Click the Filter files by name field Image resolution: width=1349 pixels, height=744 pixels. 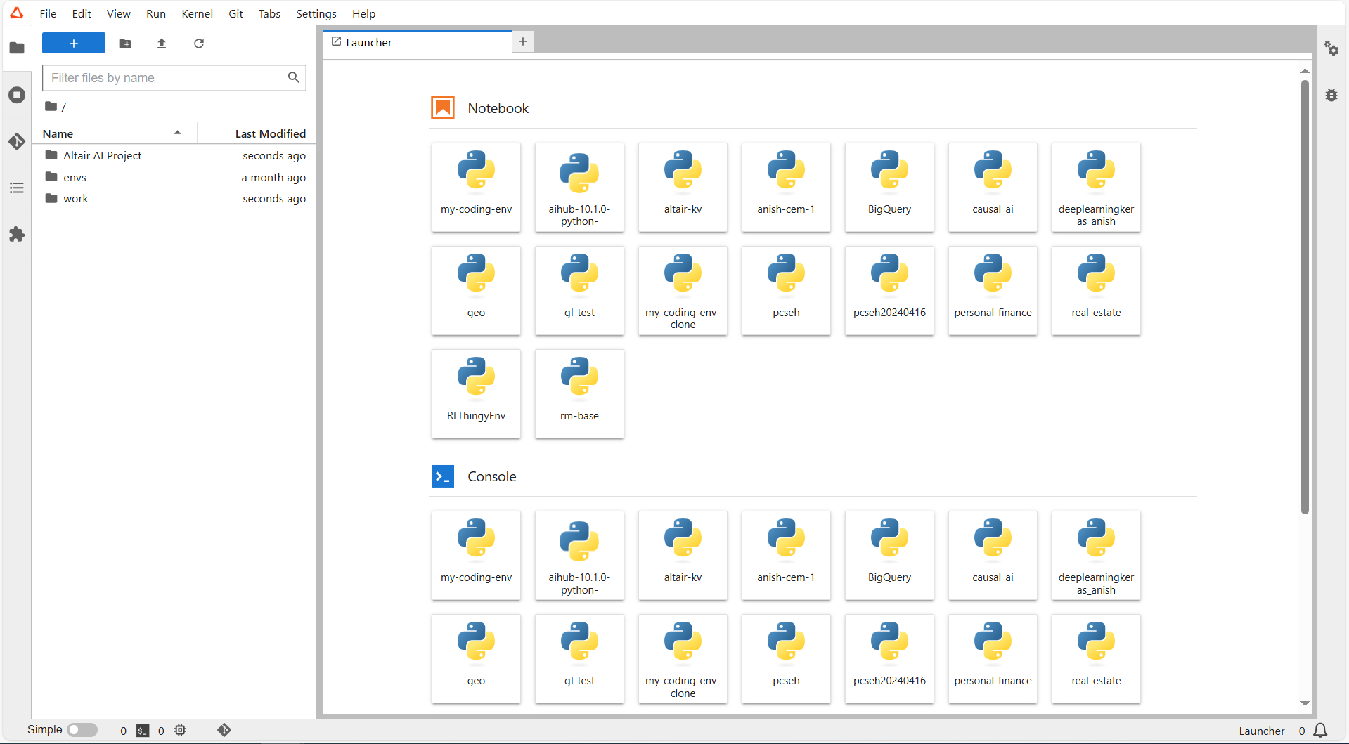pos(174,78)
